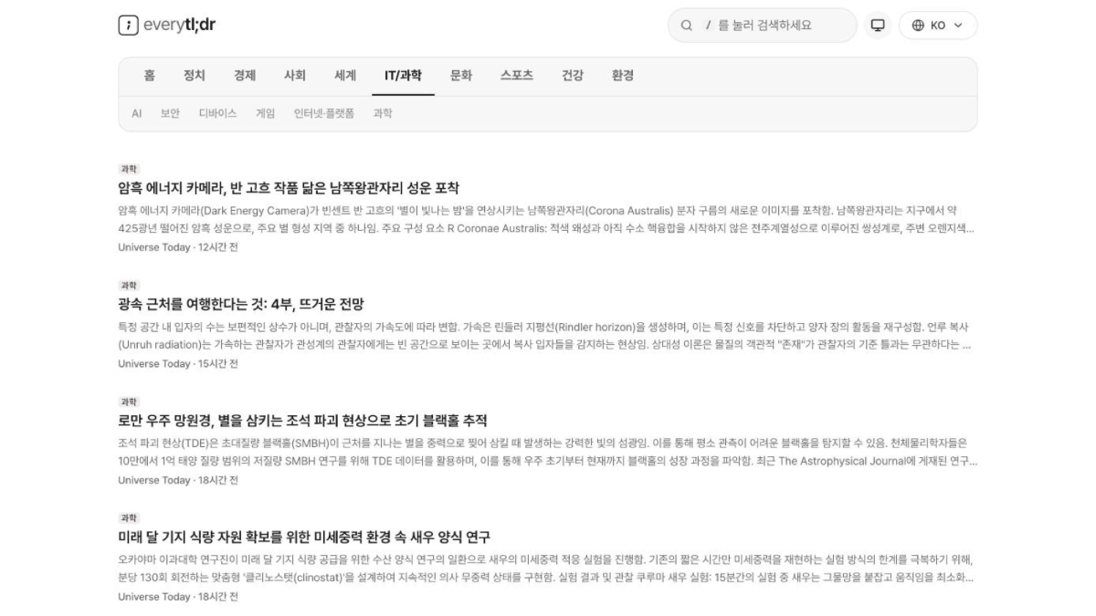Click the everytl;dr wordmark text
The height and width of the screenshot is (616, 1096).
pos(179,26)
